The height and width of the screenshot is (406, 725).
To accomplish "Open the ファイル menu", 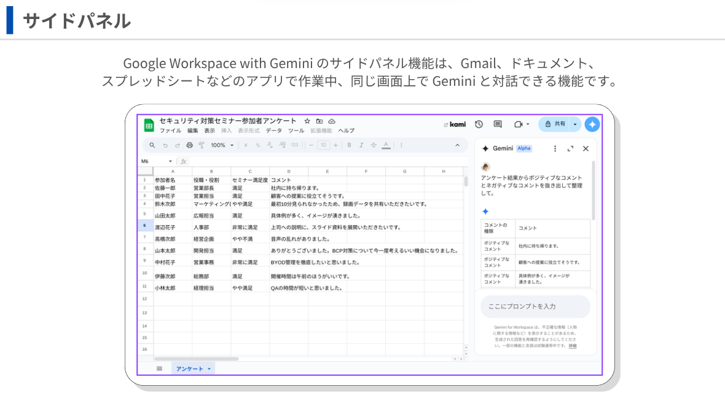I will 170,131.
